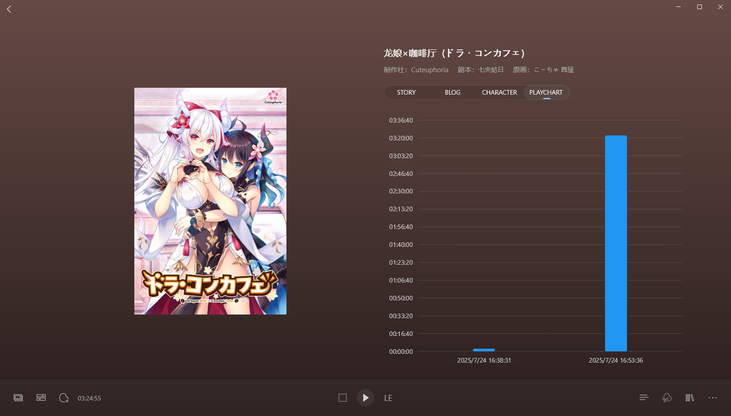Screen dimensions: 731x416
Task: Open the CHARACTER tab
Action: click(499, 92)
